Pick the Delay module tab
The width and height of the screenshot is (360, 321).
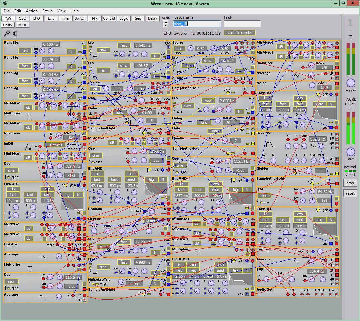153,18
